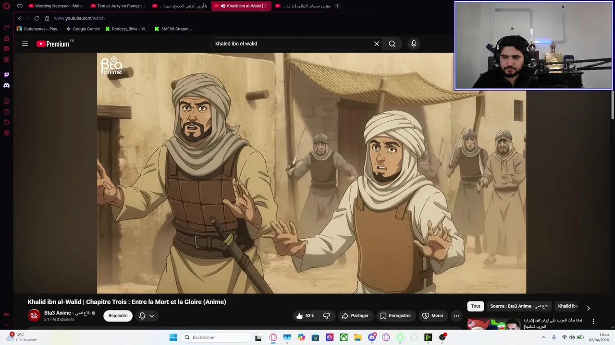The image size is (615, 345).
Task: Clear the search text with the X
Action: click(x=377, y=44)
